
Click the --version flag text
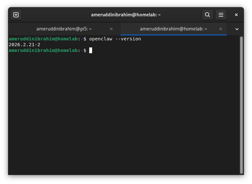click(128, 39)
